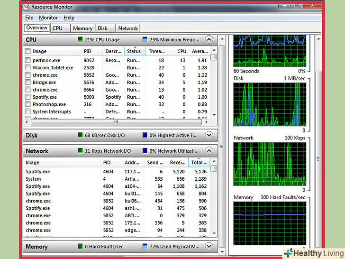The image size is (345, 259).
Task: Switch to the Network tab
Action: [128, 28]
